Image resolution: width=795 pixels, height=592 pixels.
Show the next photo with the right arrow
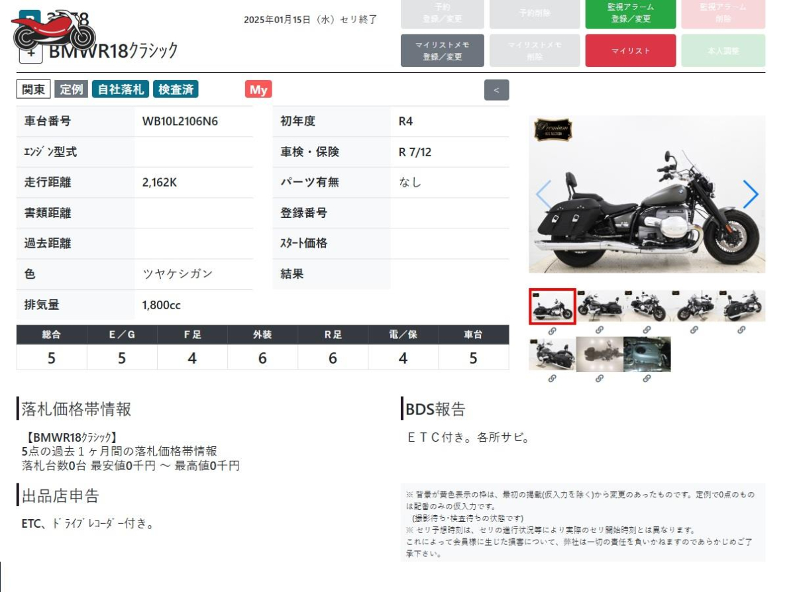coord(751,194)
